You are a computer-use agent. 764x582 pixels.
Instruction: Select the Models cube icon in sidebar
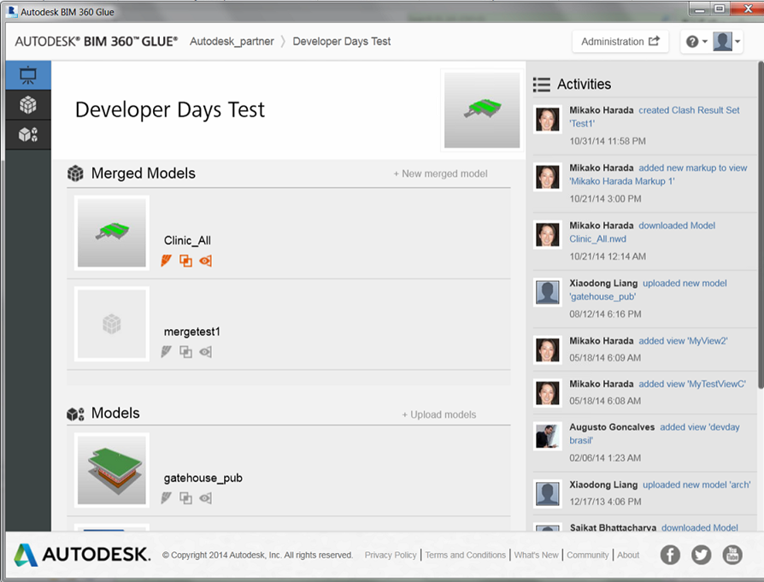coord(27,104)
